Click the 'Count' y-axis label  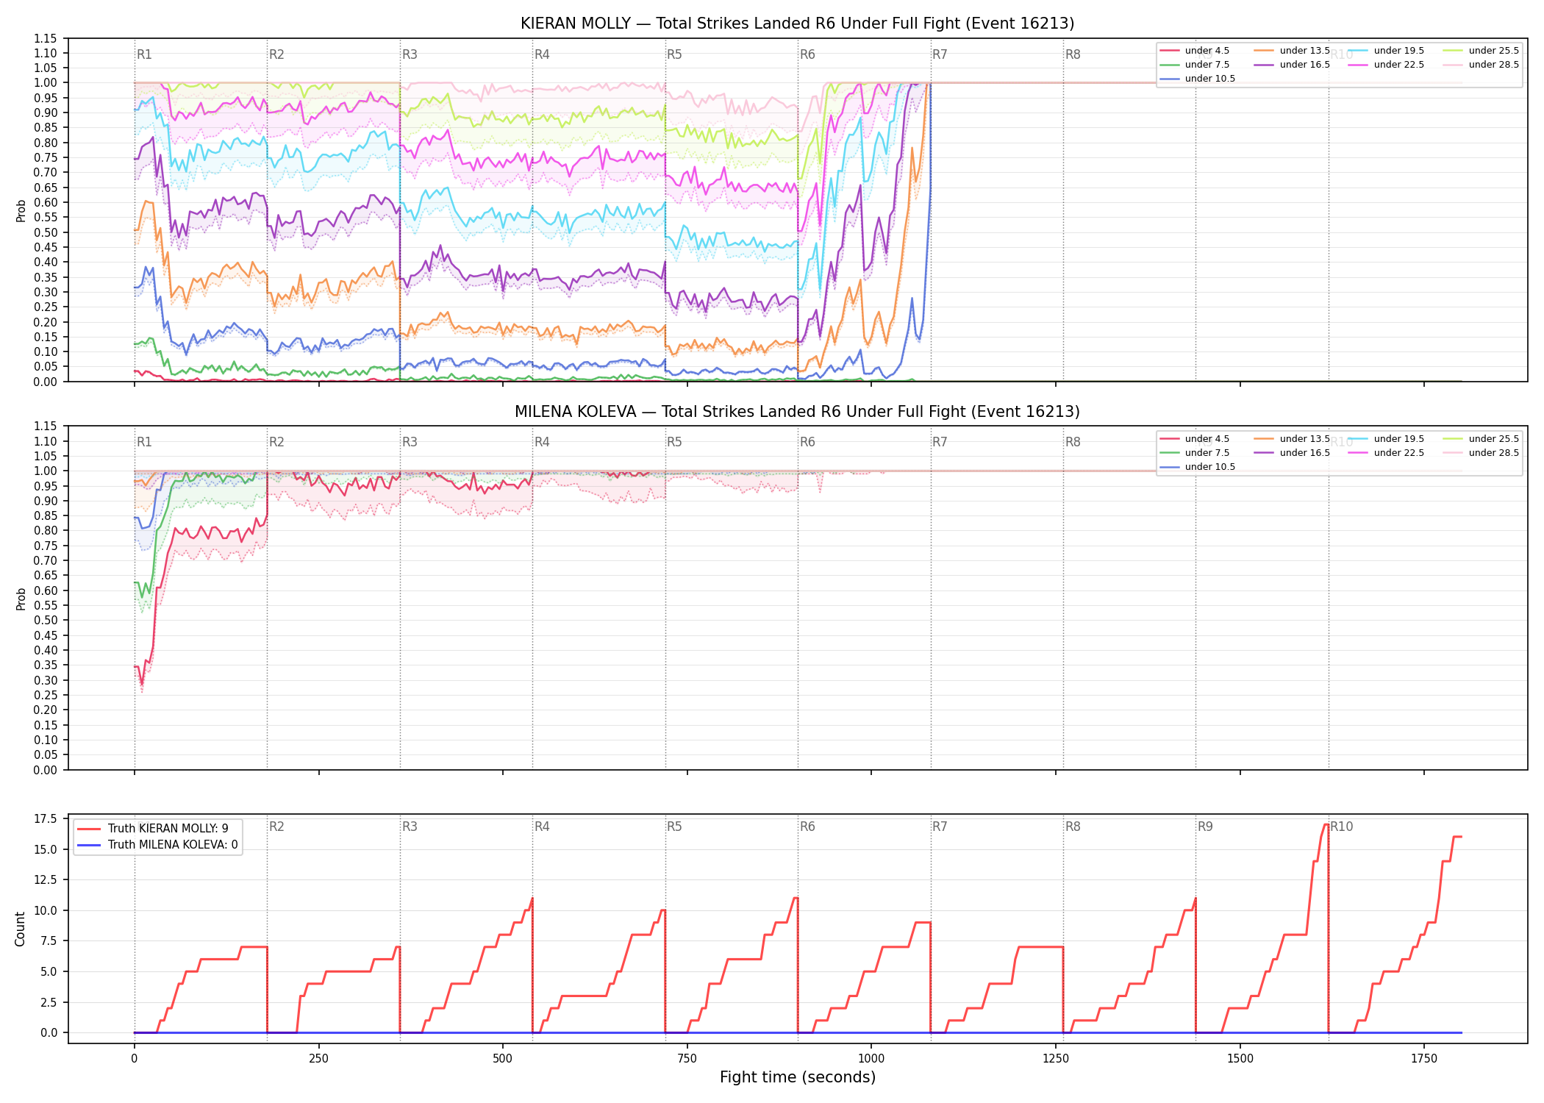click(20, 929)
